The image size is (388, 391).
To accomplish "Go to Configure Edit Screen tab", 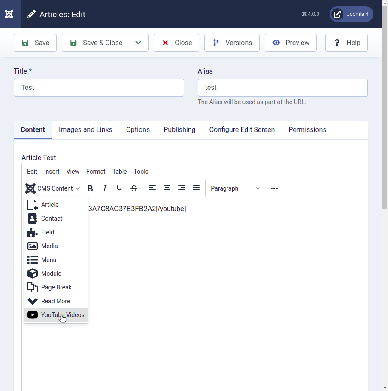I will 242,130.
